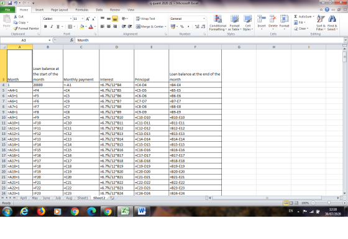Open Find & Select menu
The height and width of the screenshot is (239, 348).
click(332, 23)
